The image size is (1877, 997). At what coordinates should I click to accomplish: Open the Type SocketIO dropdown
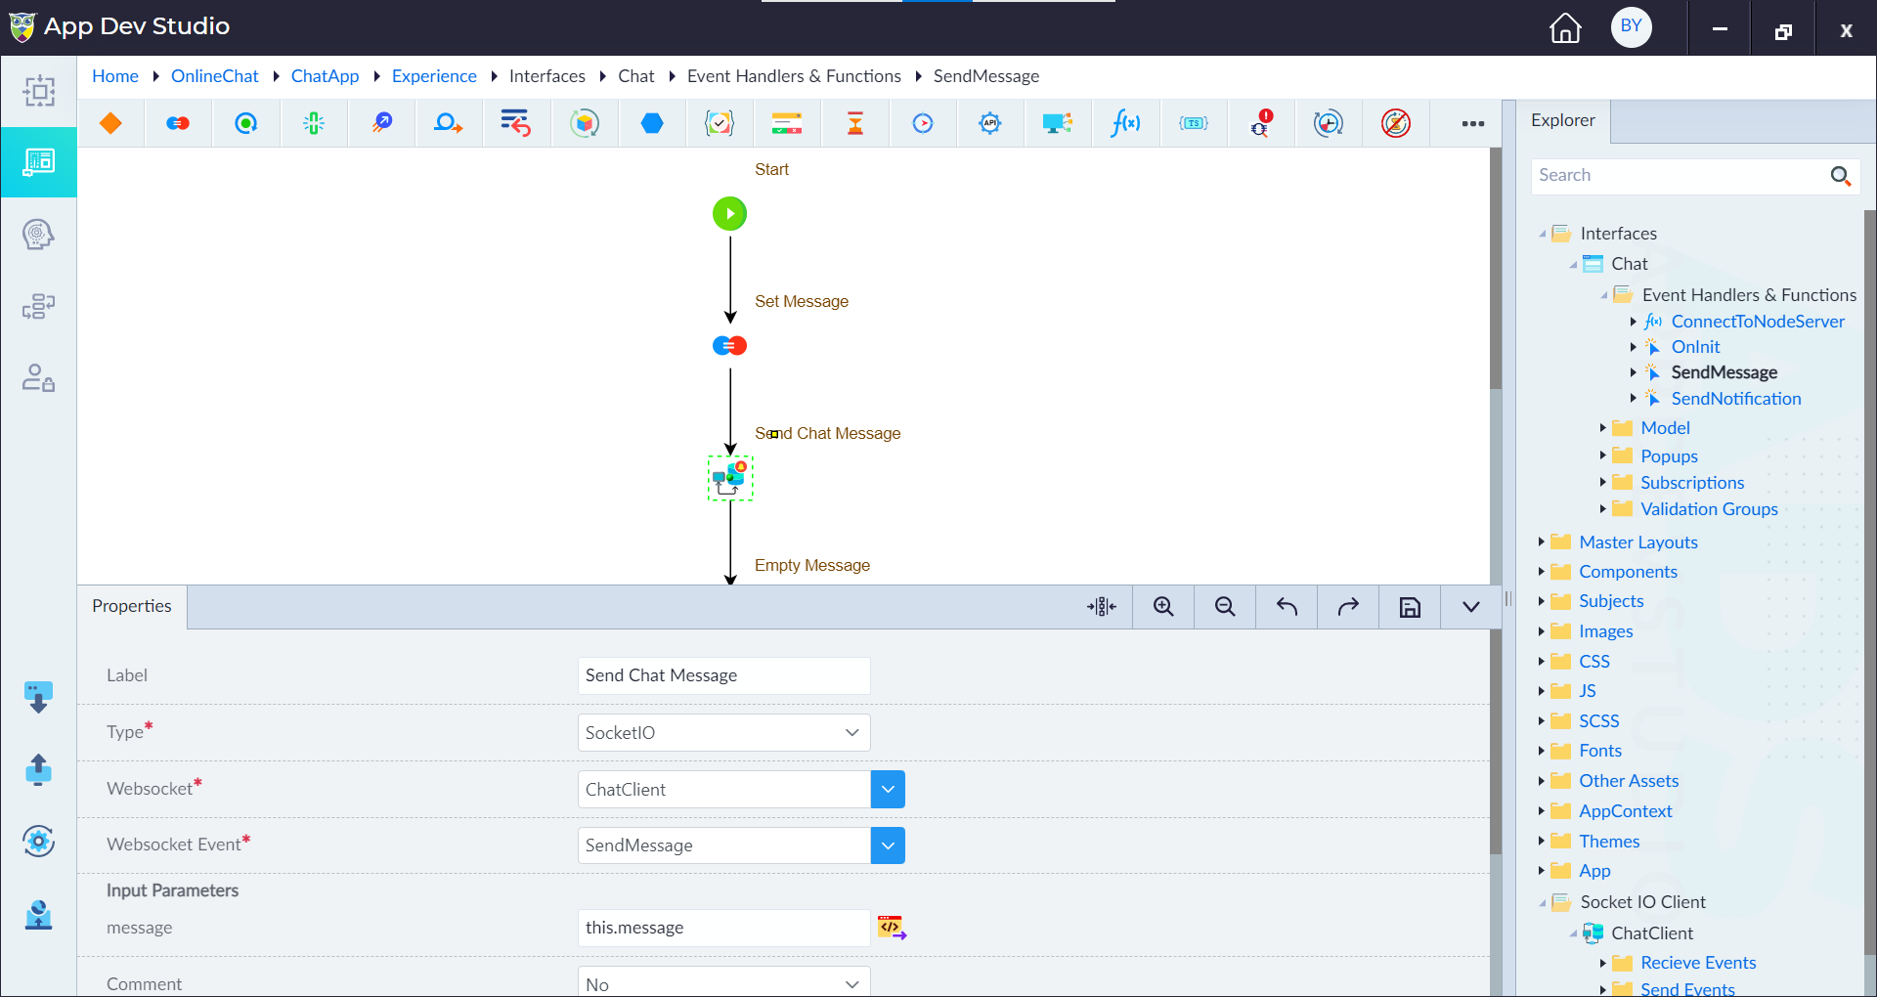(x=723, y=732)
